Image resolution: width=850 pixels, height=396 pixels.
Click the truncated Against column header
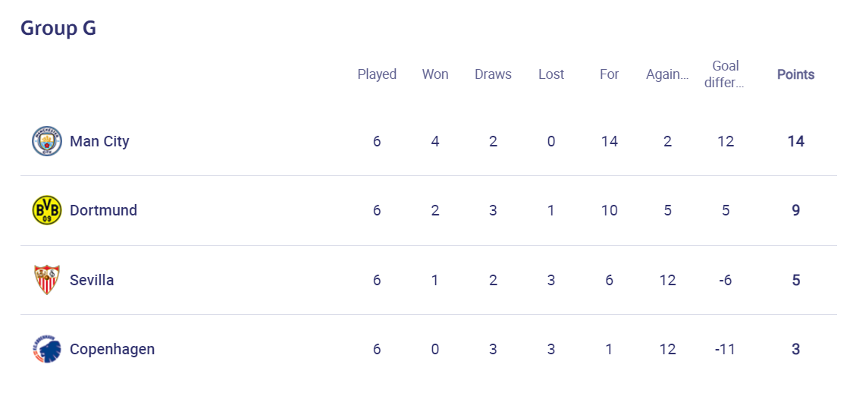[667, 75]
